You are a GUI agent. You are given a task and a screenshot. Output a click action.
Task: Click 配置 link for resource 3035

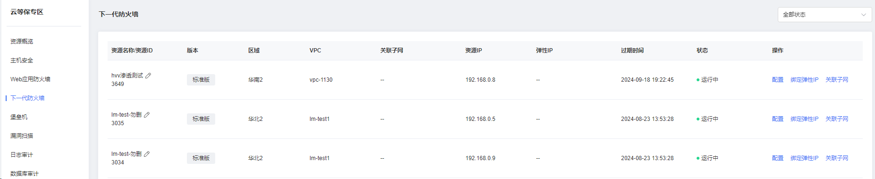pos(778,119)
